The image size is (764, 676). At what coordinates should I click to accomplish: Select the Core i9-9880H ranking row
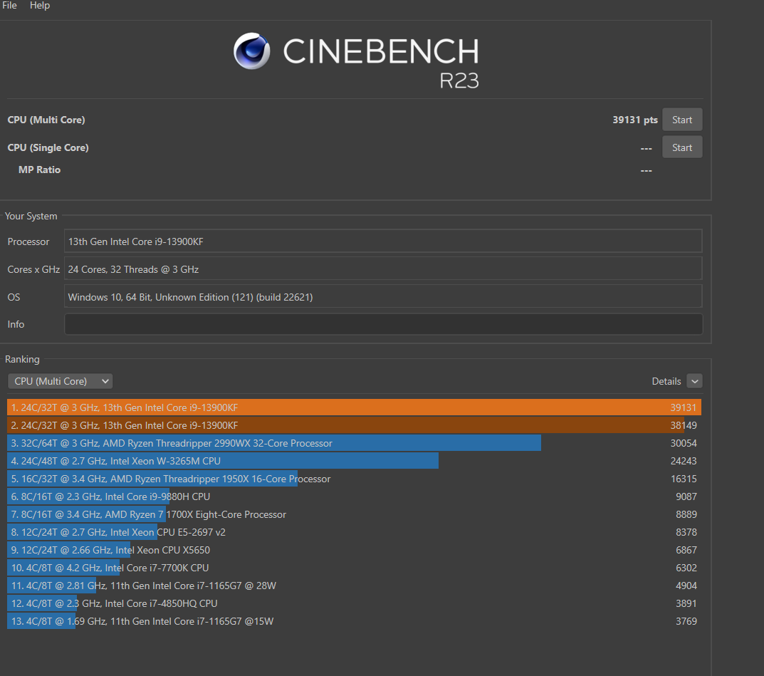[354, 496]
